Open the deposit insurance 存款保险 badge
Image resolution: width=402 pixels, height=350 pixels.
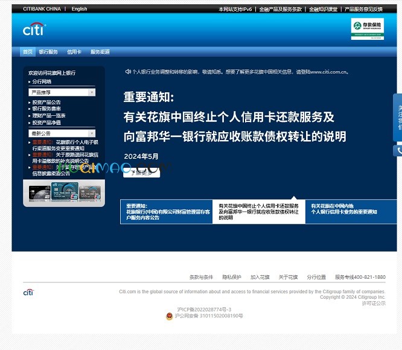click(x=368, y=29)
